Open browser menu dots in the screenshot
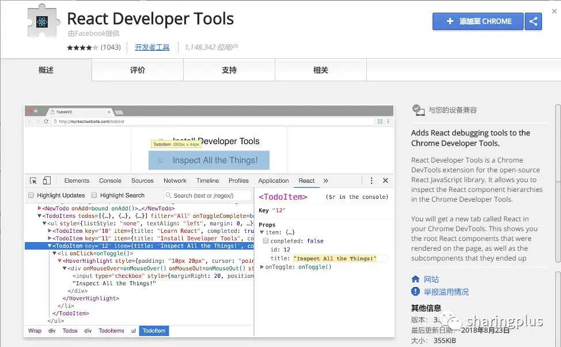Viewport: 561px width, 347px height. (388, 122)
